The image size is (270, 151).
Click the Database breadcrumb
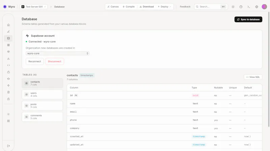(x=59, y=7)
